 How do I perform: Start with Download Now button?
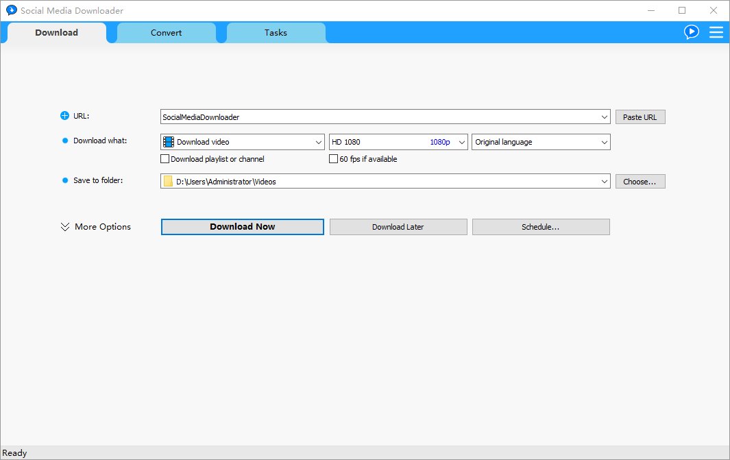point(243,227)
